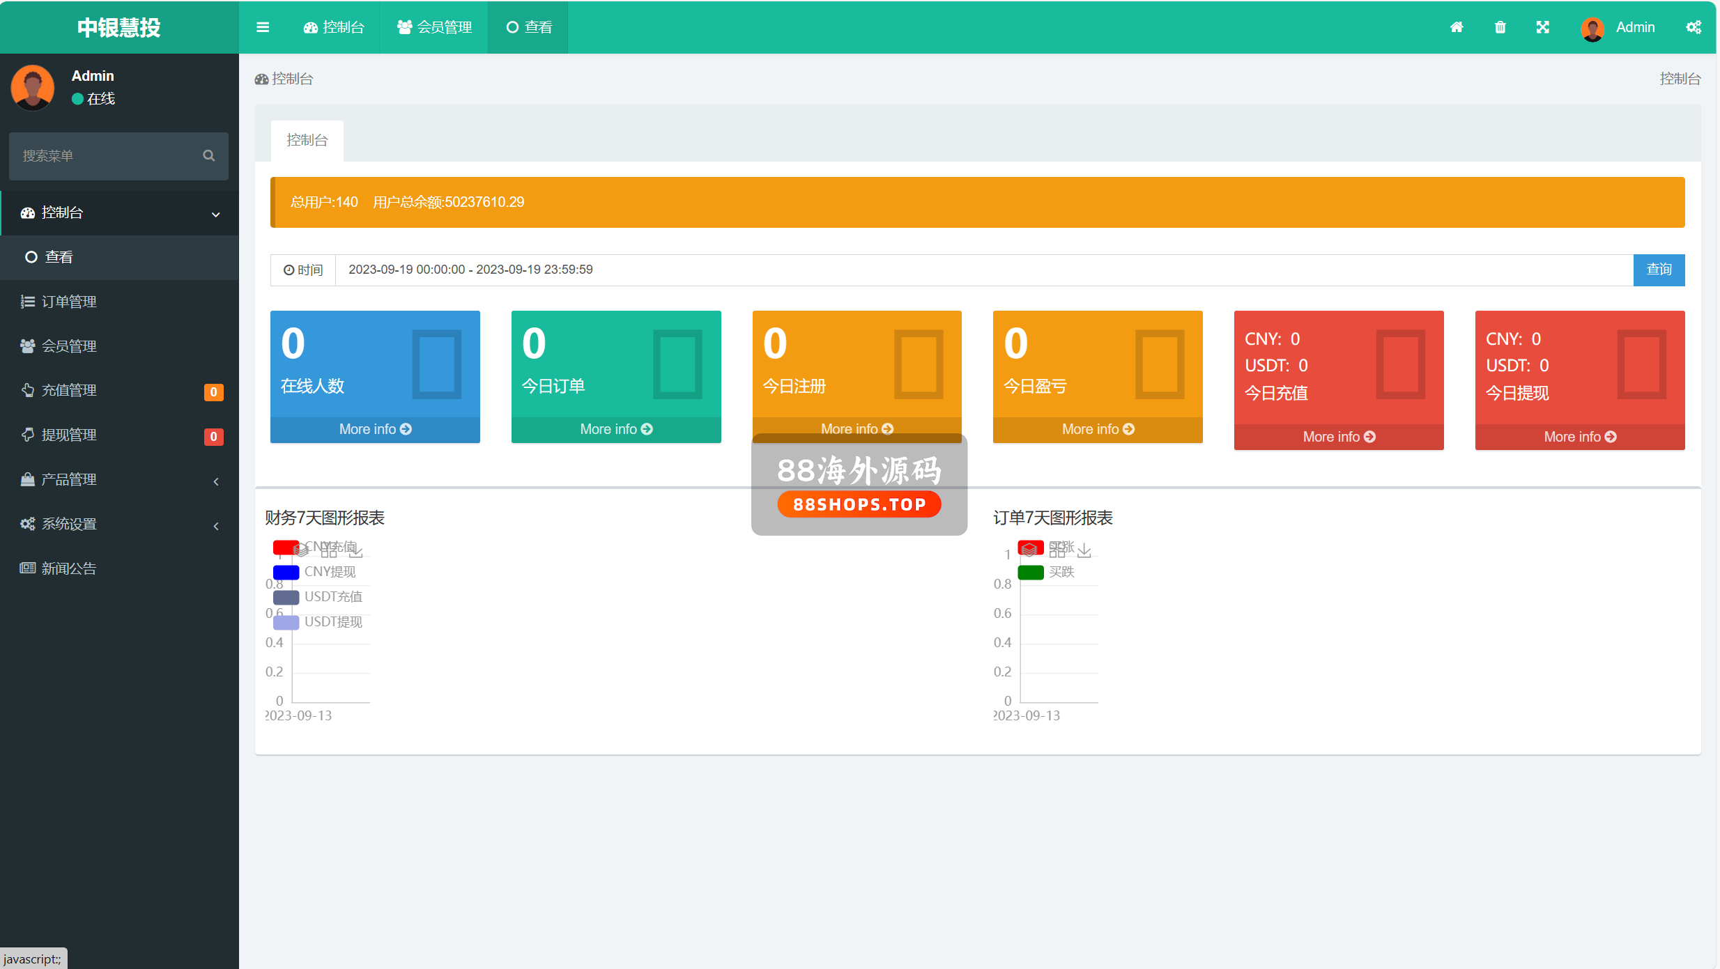Click the hamburger sidebar toggle icon

pyautogui.click(x=263, y=27)
